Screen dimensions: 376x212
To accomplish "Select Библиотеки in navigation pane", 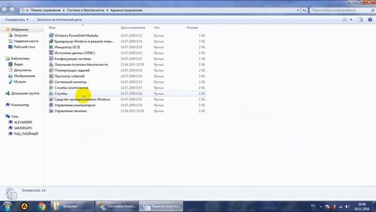I will pyautogui.click(x=20, y=58).
